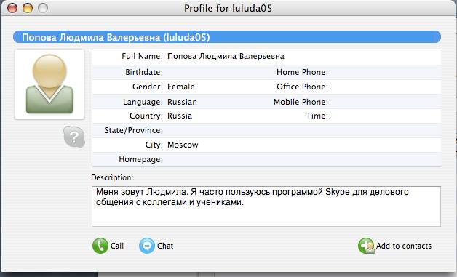Click the gray zoom window button
This screenshot has height=277, width=457.
coord(43,8)
